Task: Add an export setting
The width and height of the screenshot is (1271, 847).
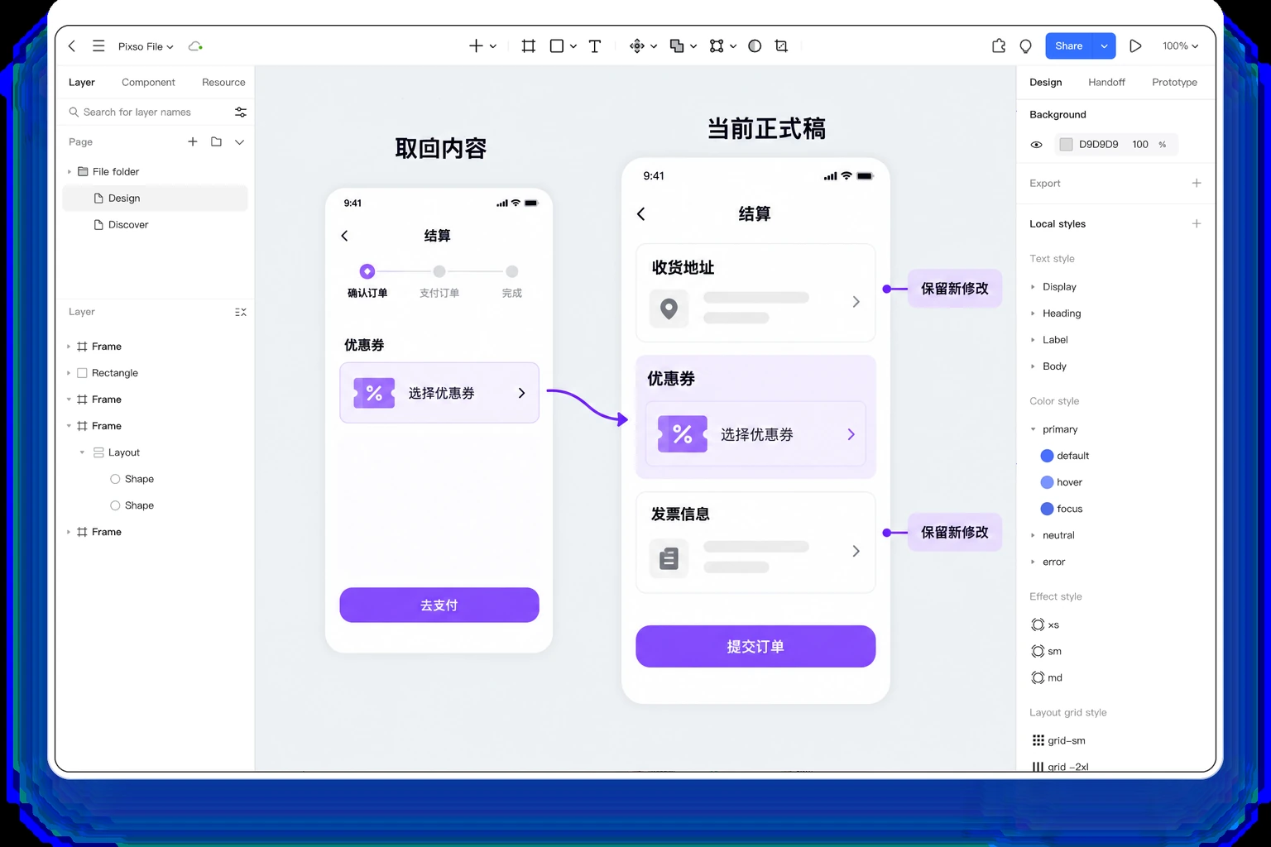Action: [x=1197, y=183]
